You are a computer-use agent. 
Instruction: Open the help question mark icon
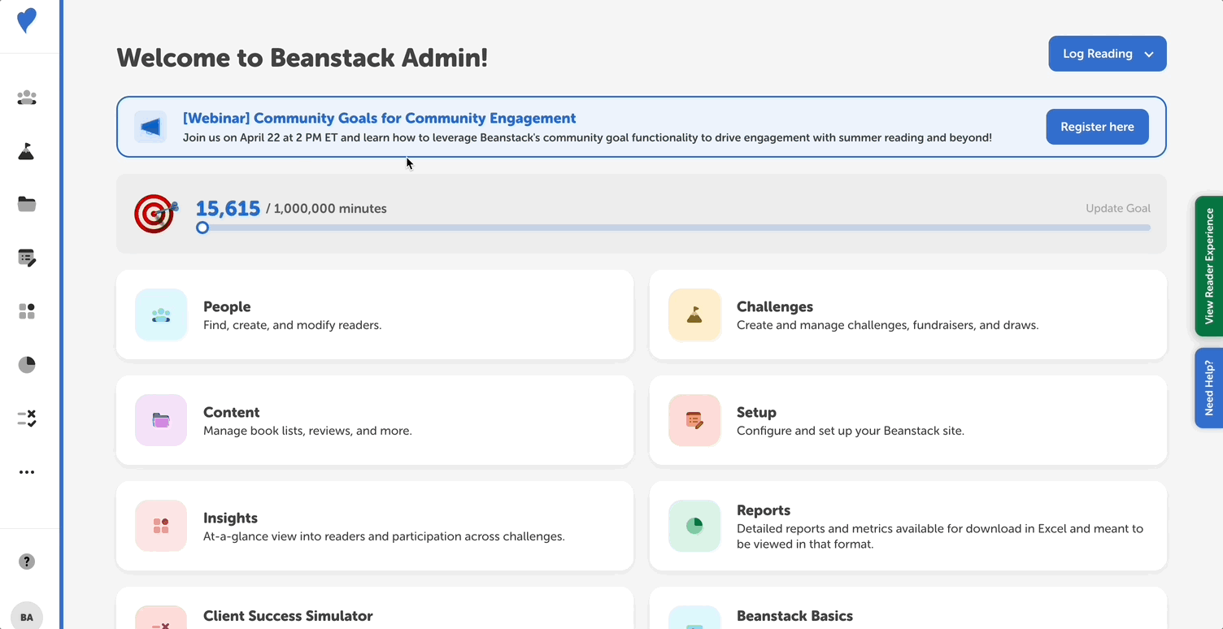pos(27,561)
